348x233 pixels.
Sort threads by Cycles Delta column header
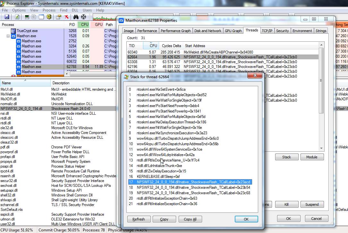(171, 46)
